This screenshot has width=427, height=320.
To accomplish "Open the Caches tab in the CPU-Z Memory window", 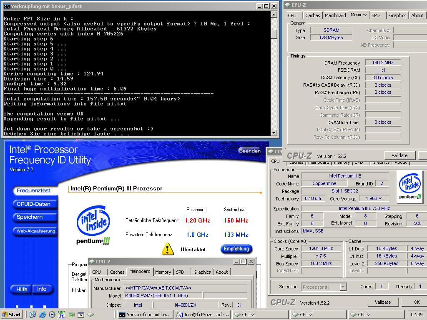I will [312, 15].
